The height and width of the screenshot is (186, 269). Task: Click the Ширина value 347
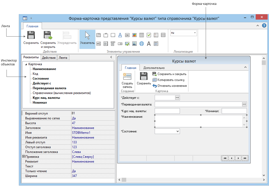click(74, 176)
